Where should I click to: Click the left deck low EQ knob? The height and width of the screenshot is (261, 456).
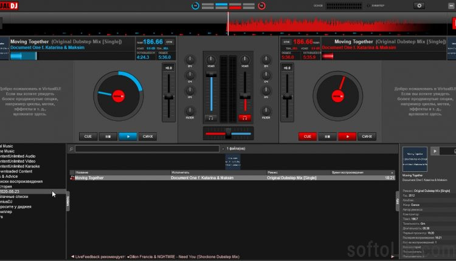(x=190, y=90)
